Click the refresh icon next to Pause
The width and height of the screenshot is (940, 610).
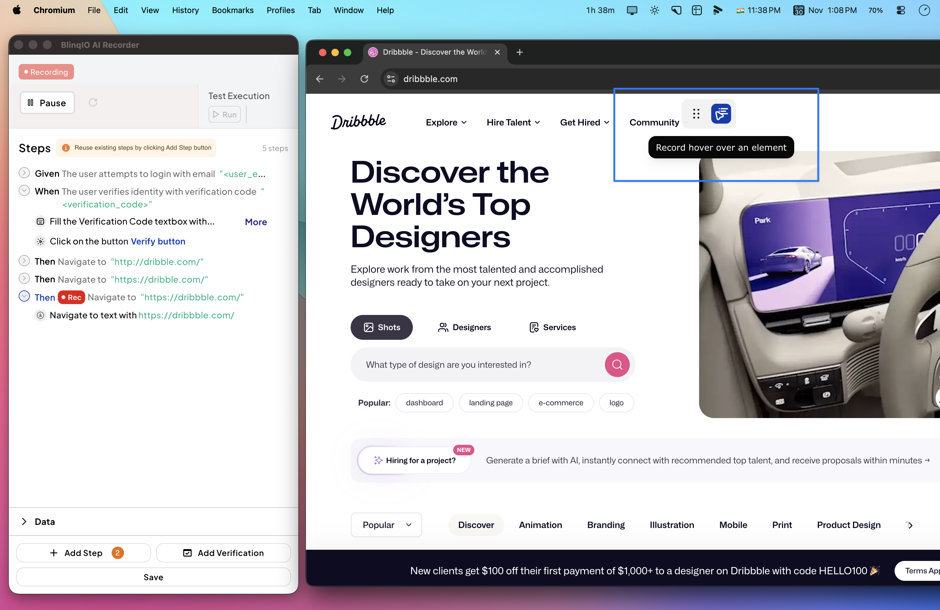pos(93,102)
